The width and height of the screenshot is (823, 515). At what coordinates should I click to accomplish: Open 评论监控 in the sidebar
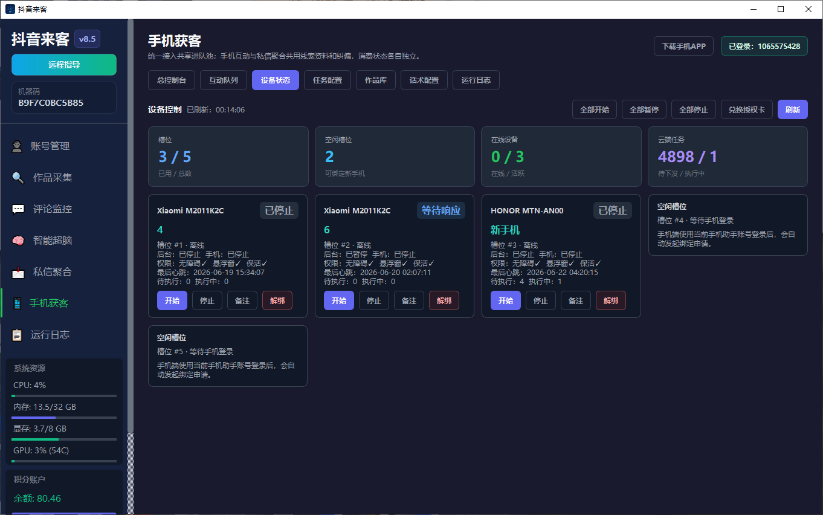64,209
